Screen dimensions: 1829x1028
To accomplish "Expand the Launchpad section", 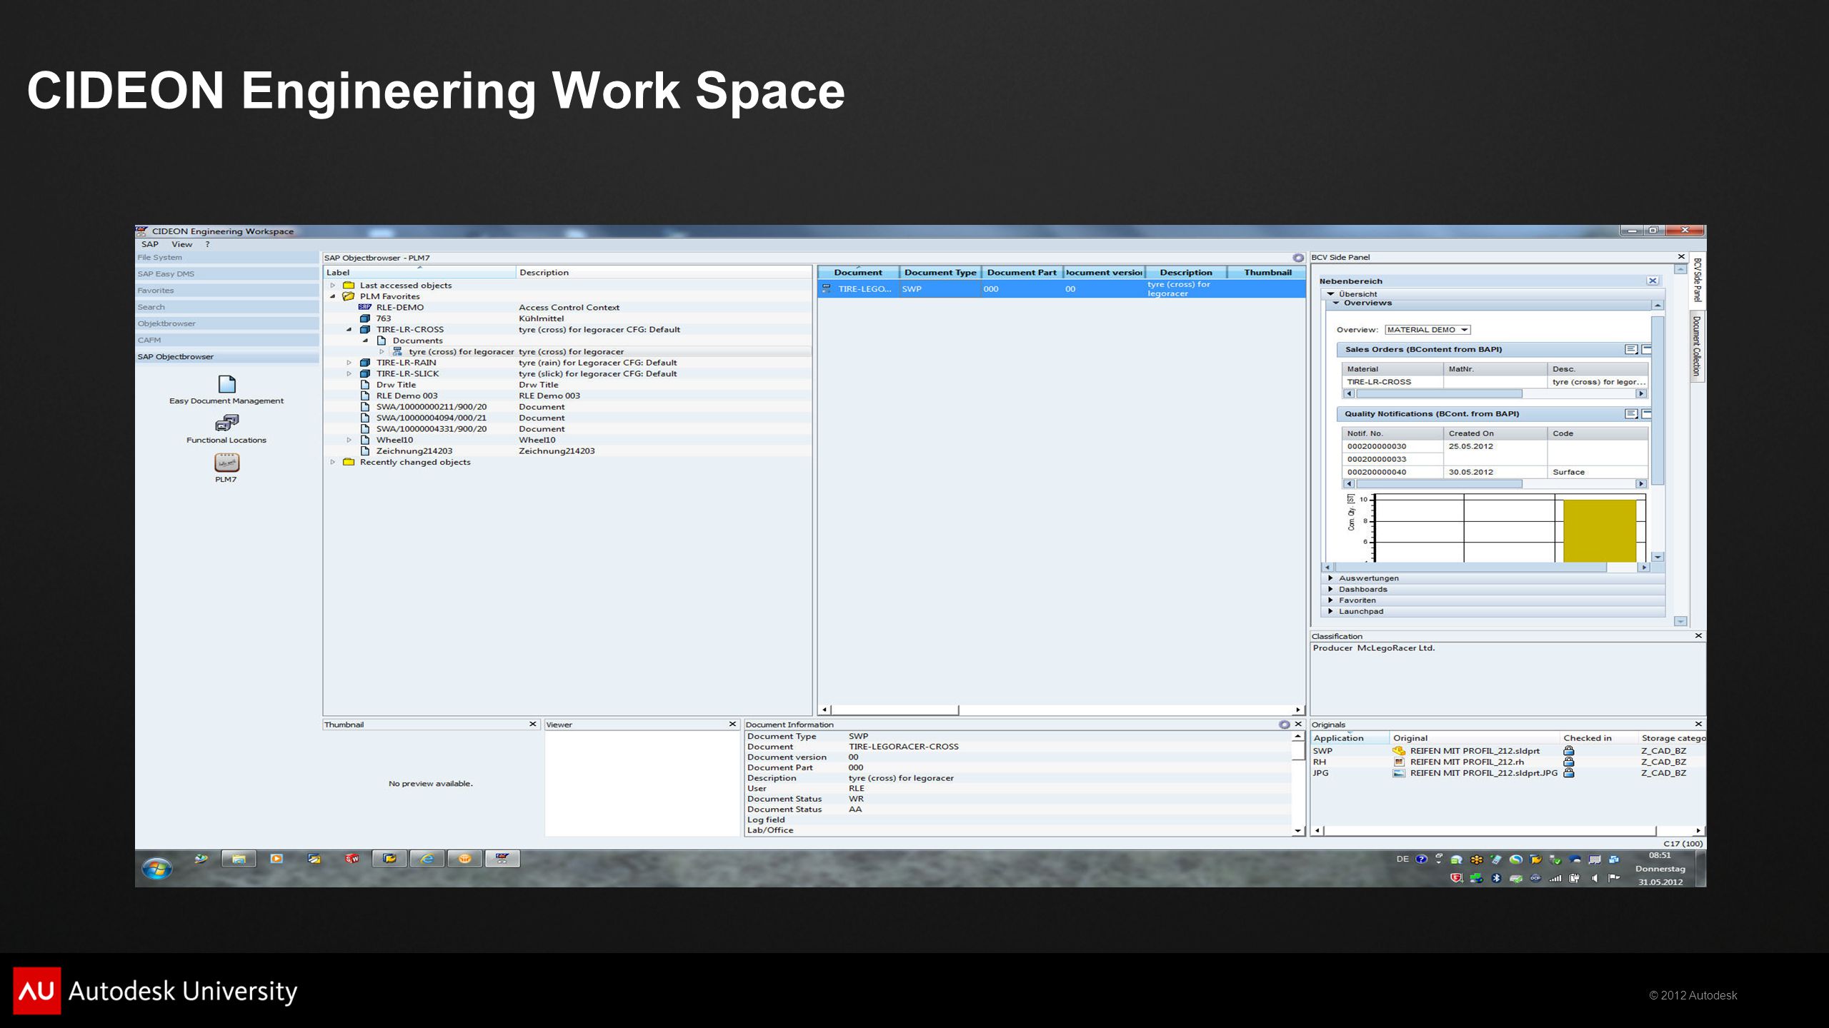I will (x=1330, y=611).
